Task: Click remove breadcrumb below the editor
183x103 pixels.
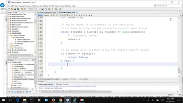Action: tap(65, 79)
